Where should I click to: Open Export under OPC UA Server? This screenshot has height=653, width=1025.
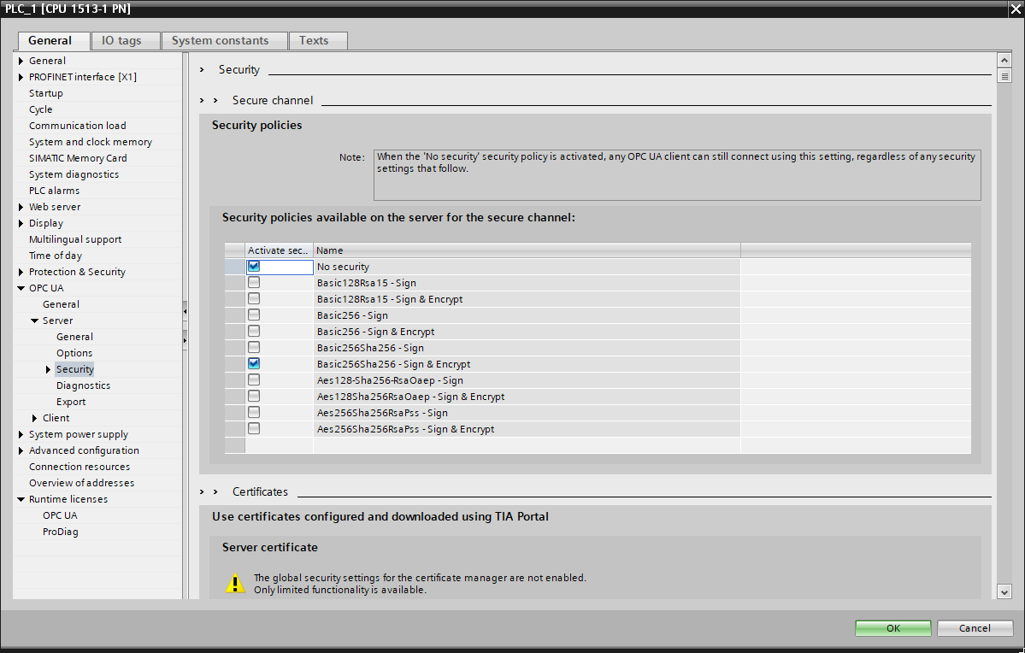[x=71, y=402]
